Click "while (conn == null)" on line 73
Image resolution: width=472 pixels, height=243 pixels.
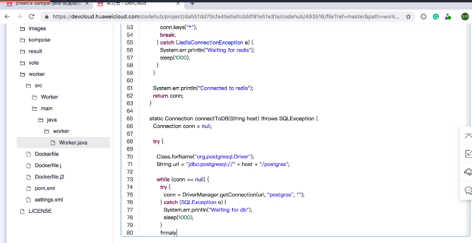(181, 179)
